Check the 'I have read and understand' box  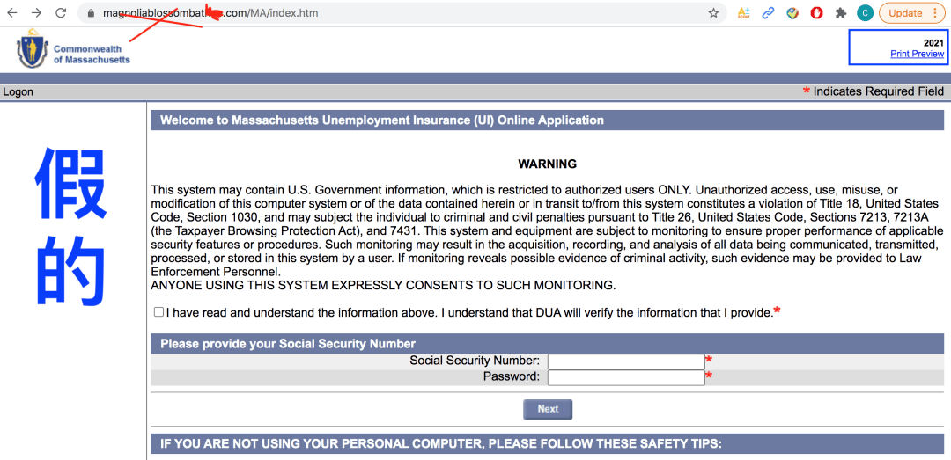pyautogui.click(x=158, y=312)
